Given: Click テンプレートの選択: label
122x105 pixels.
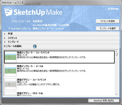Looking at the screenshot, I should (x=12, y=46).
